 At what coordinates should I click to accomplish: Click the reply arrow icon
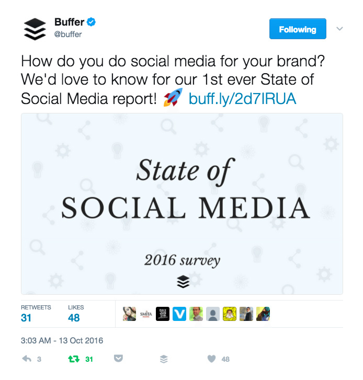click(x=26, y=359)
